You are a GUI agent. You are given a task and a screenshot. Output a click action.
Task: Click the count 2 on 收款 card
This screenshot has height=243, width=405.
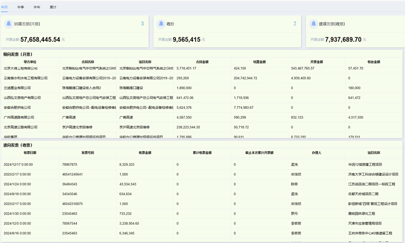pyautogui.click(x=295, y=24)
